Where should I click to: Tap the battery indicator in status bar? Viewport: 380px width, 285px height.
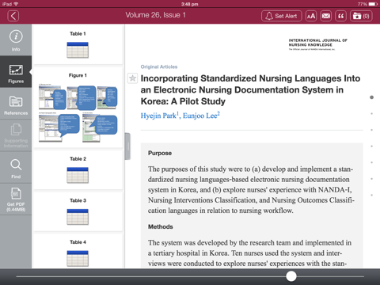point(373,4)
